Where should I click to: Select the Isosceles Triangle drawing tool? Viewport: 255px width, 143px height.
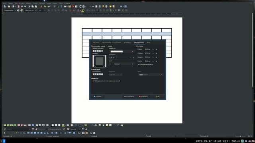[x=45, y=133]
